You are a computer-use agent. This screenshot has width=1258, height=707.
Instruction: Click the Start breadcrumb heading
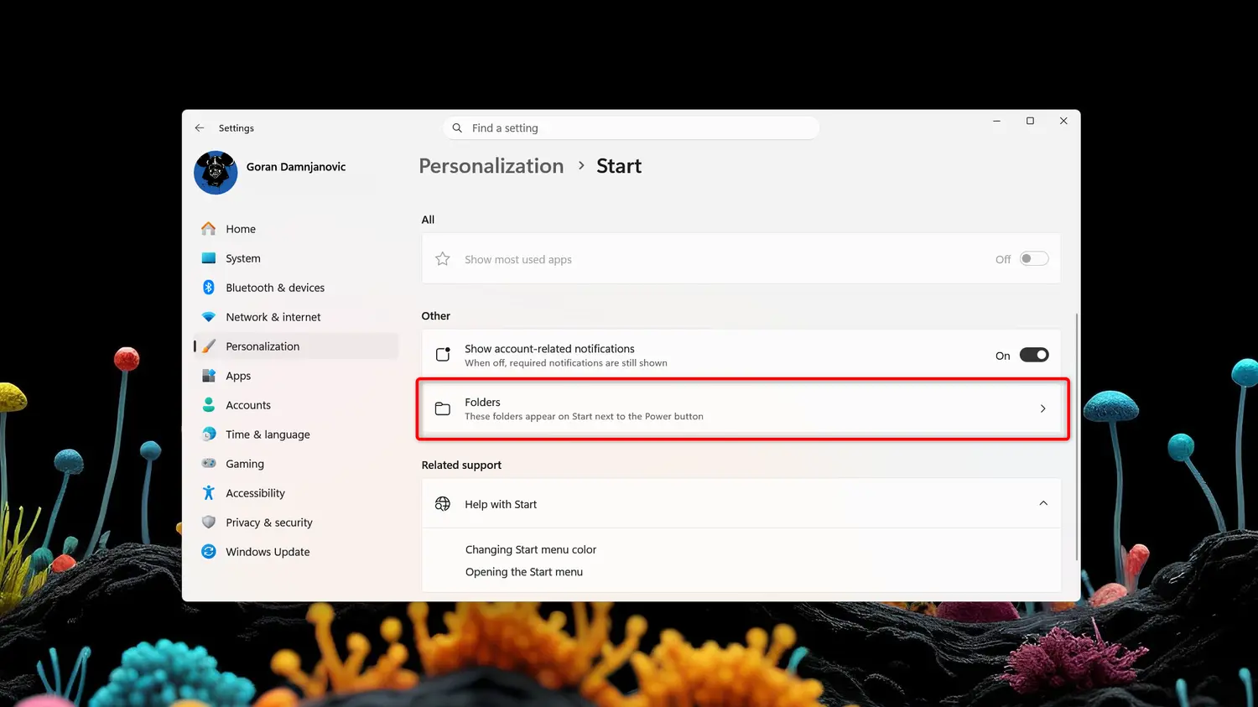coord(619,166)
